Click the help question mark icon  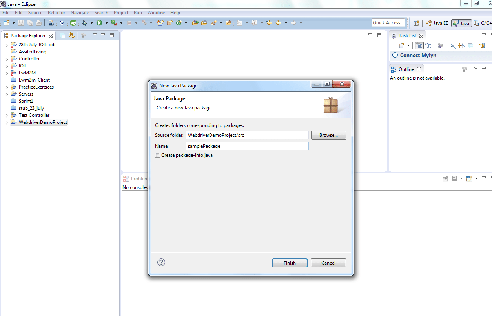(161, 263)
